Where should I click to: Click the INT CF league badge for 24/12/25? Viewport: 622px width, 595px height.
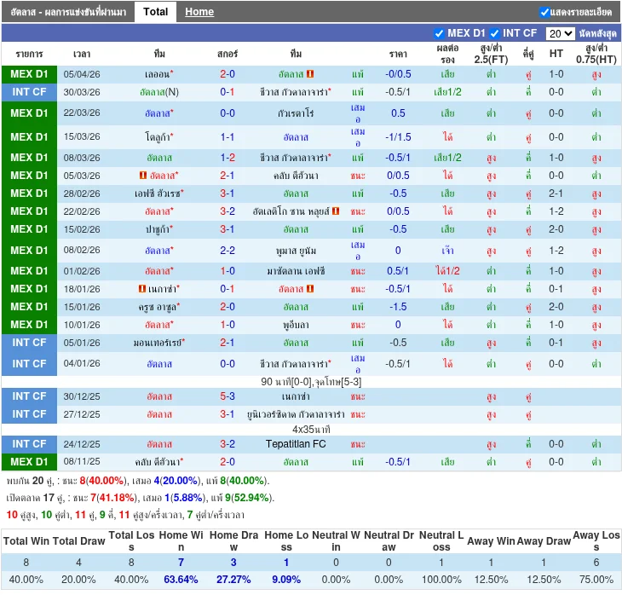point(29,444)
